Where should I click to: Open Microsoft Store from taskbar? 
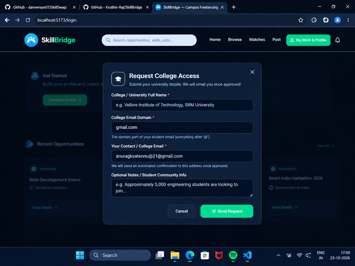pos(204,255)
